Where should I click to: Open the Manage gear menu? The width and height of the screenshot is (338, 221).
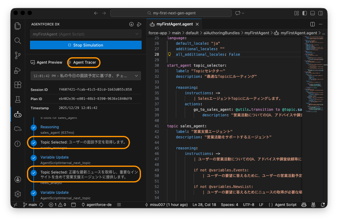click(18, 194)
